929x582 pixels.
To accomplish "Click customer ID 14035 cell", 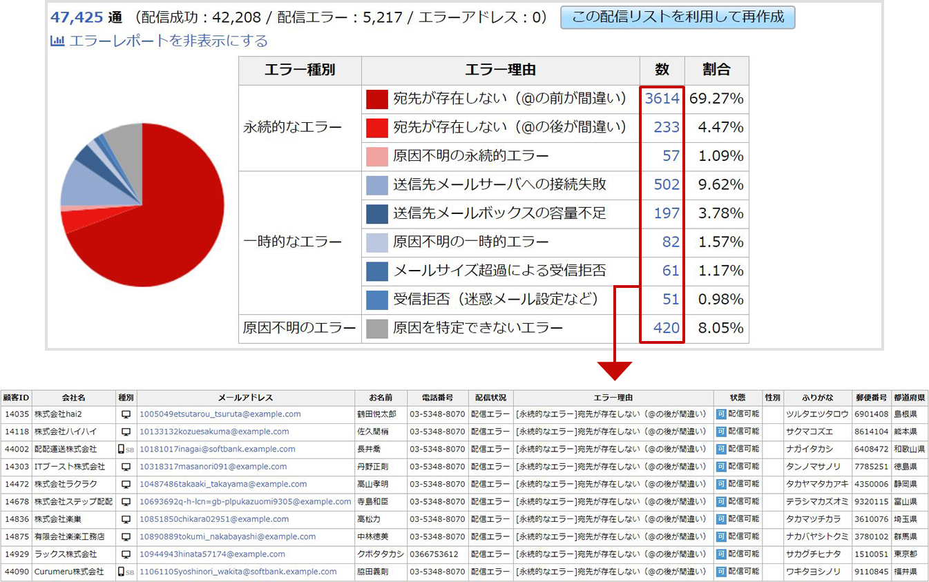I will click(x=17, y=414).
